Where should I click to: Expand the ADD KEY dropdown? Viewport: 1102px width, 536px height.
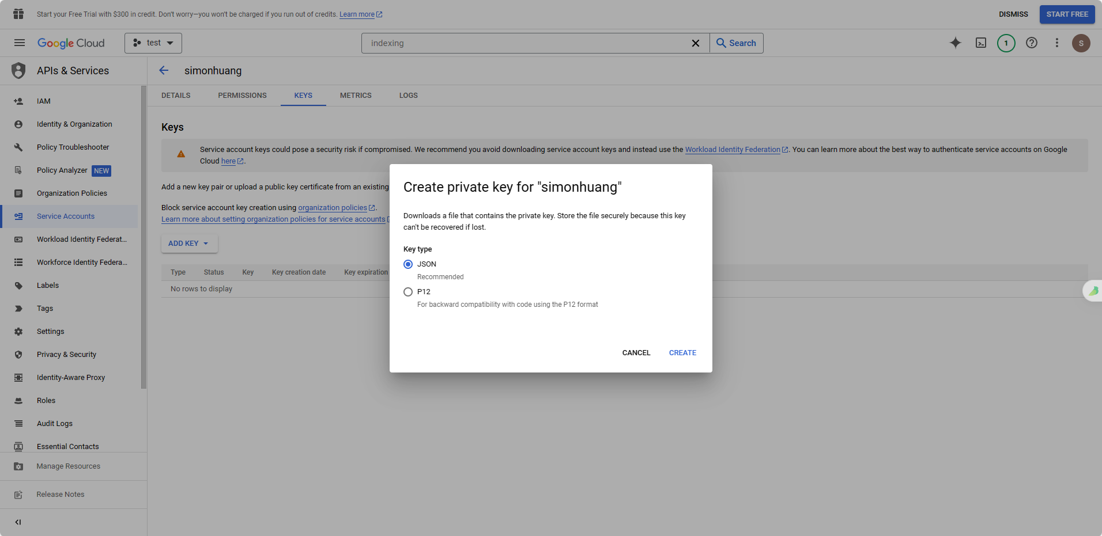189,244
